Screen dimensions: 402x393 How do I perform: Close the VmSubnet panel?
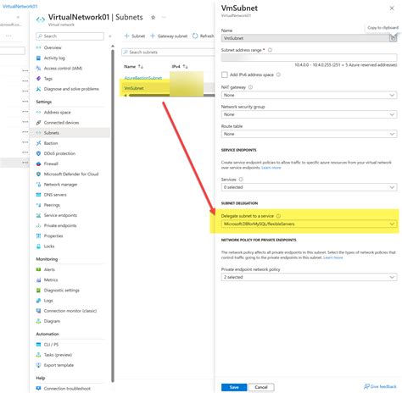392,8
